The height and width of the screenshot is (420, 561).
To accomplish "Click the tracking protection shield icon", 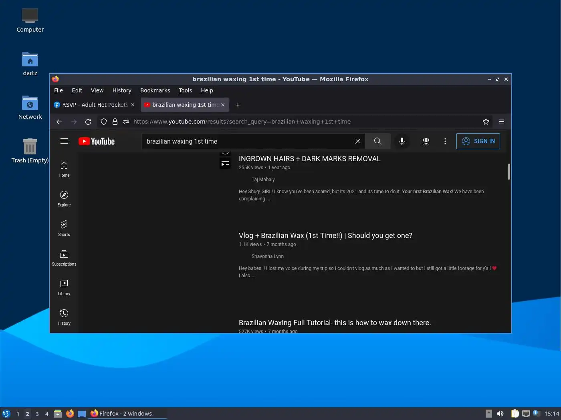I will click(x=104, y=122).
